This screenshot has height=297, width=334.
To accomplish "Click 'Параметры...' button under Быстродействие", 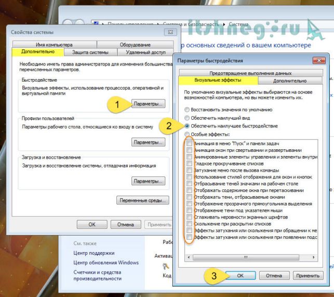I will [148, 104].
